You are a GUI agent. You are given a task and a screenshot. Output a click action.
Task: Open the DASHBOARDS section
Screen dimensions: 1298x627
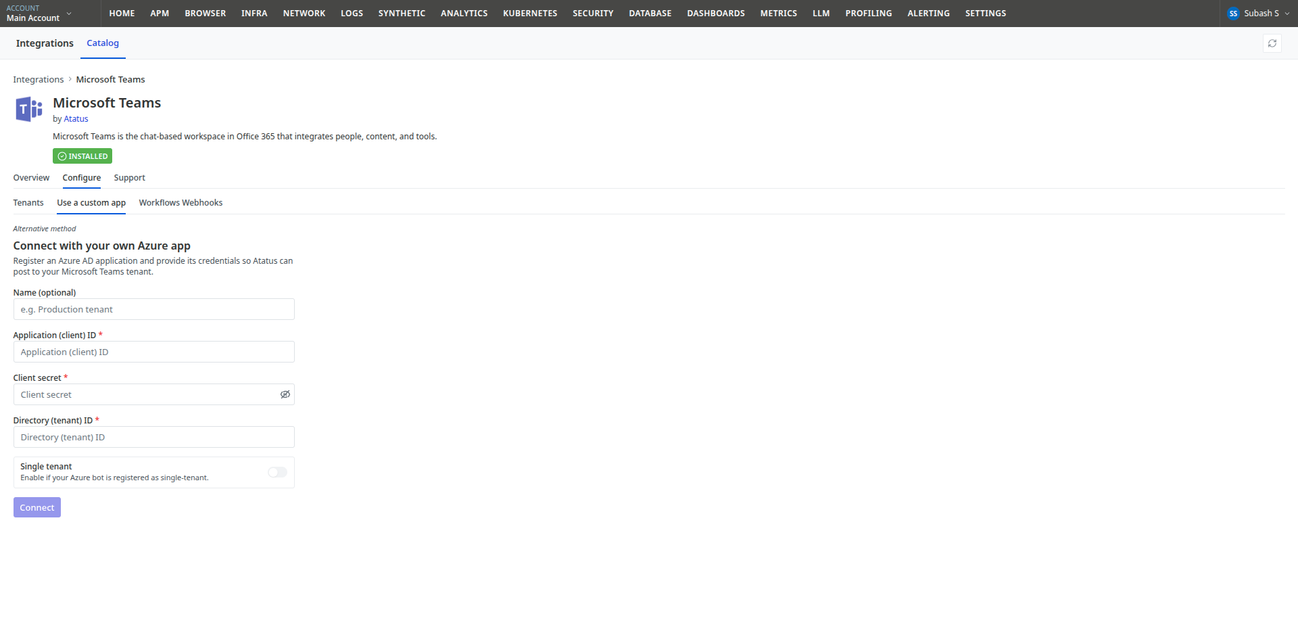coord(716,14)
